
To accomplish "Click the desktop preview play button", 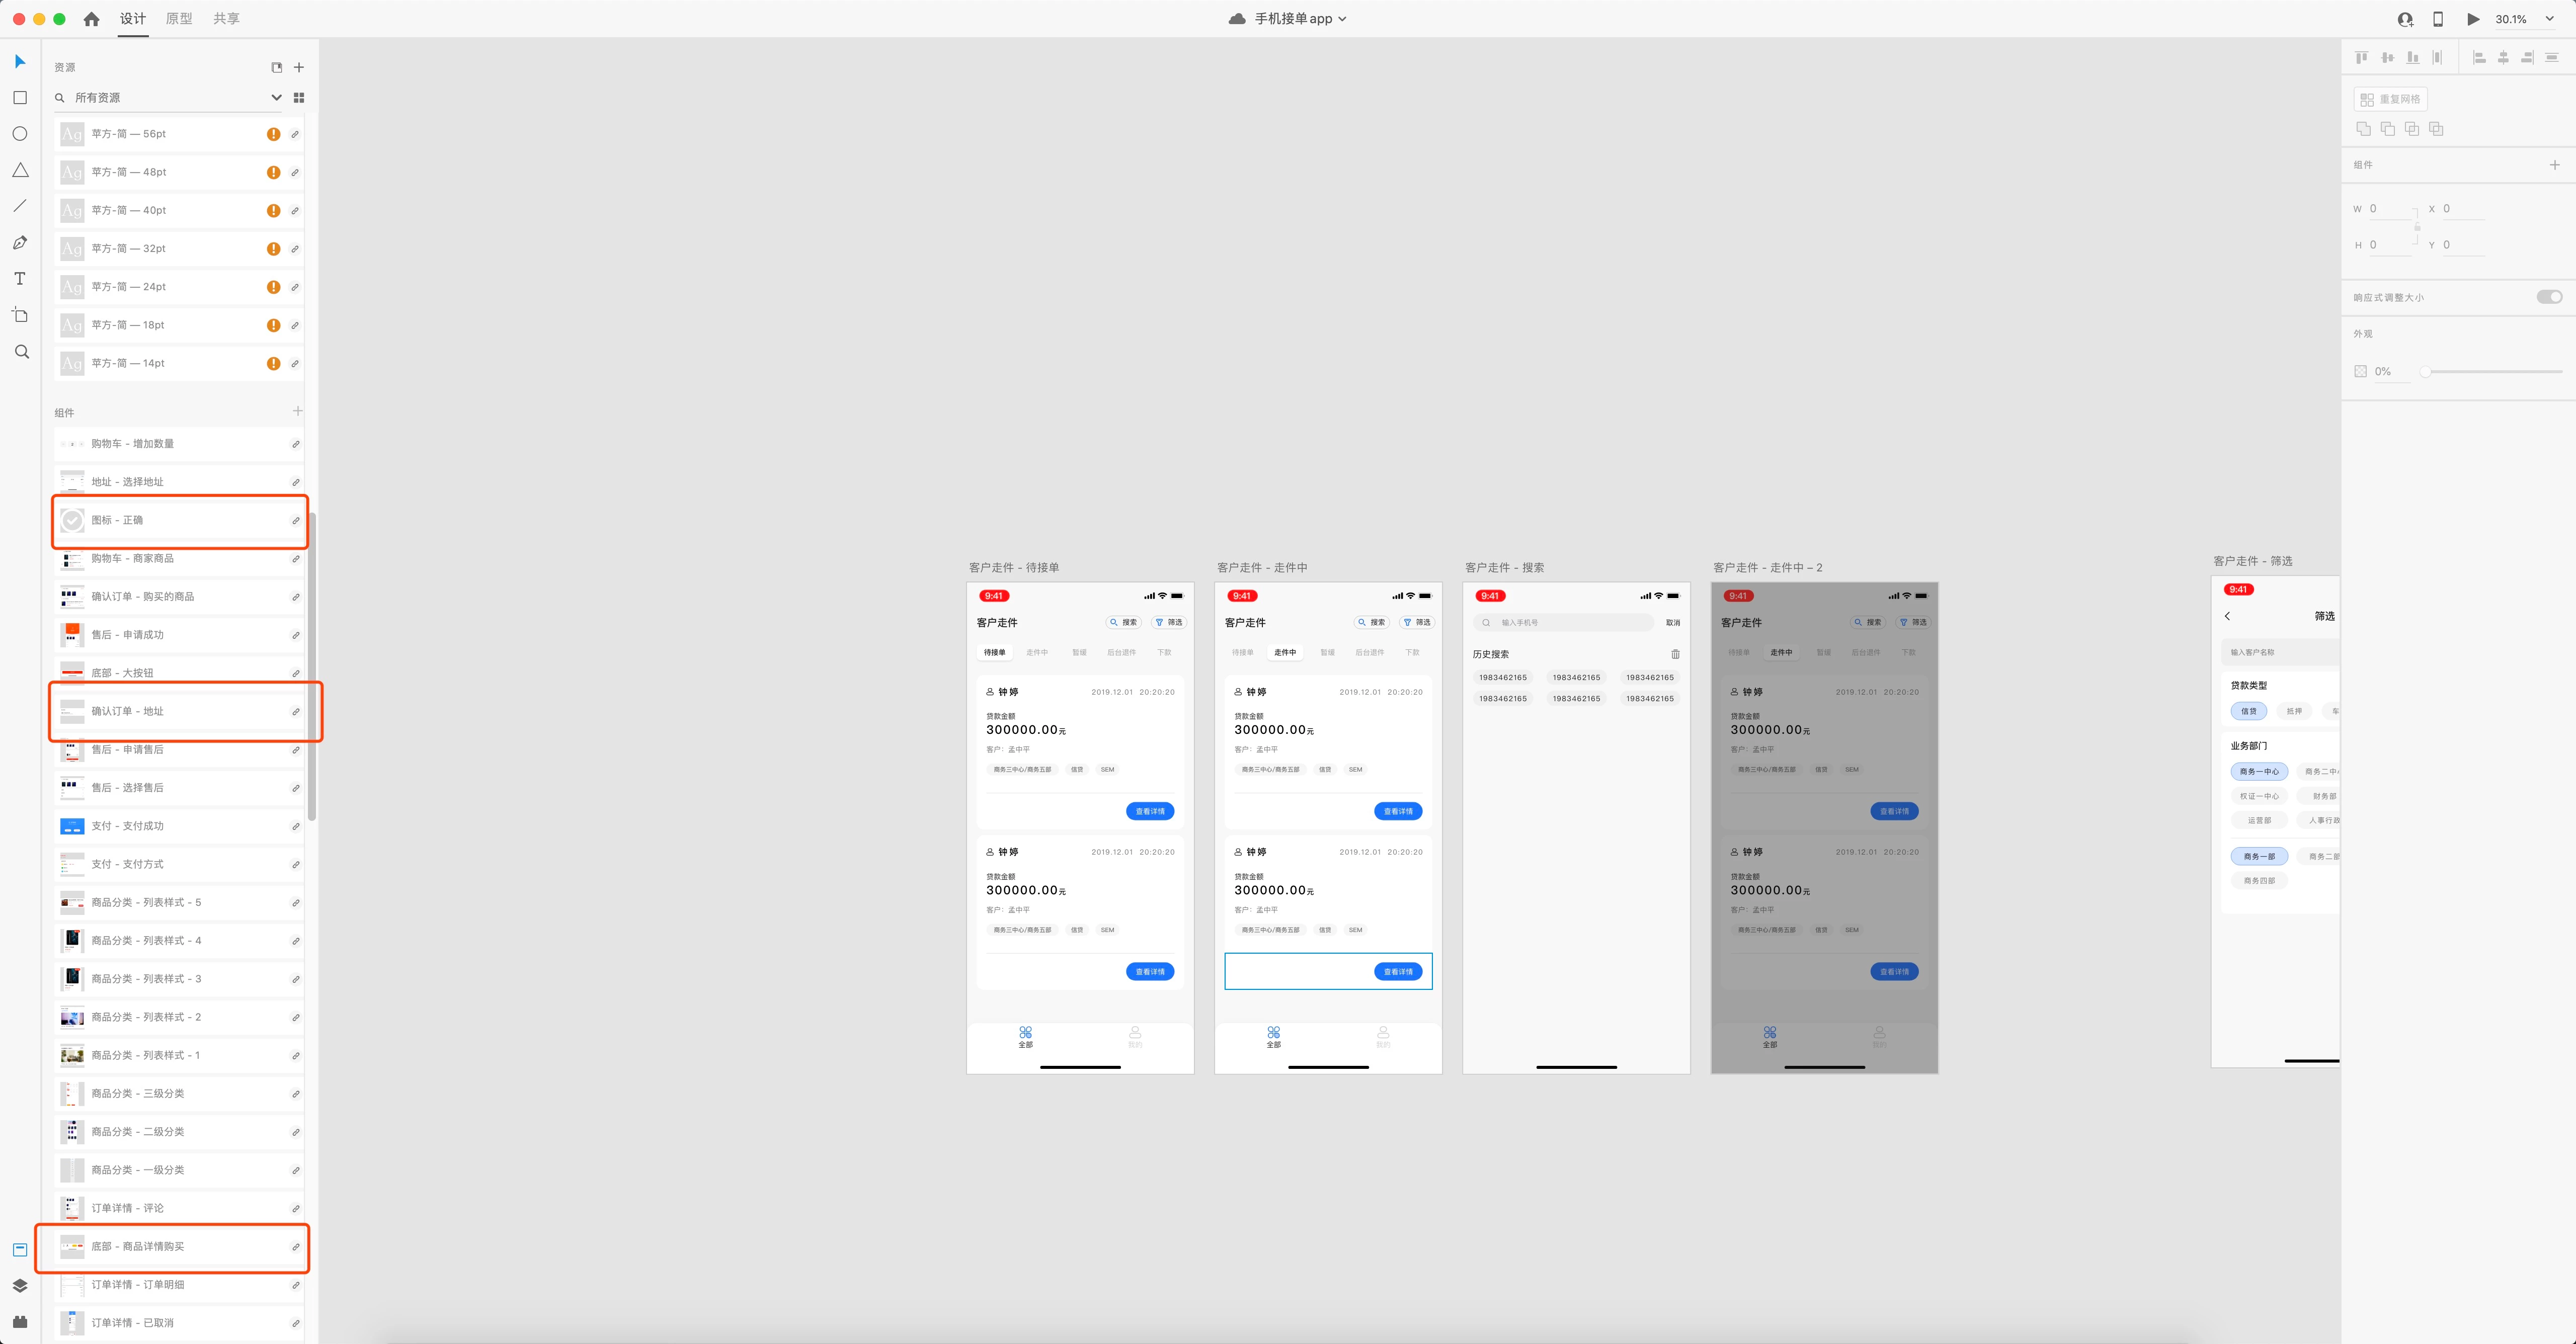I will 2473,19.
